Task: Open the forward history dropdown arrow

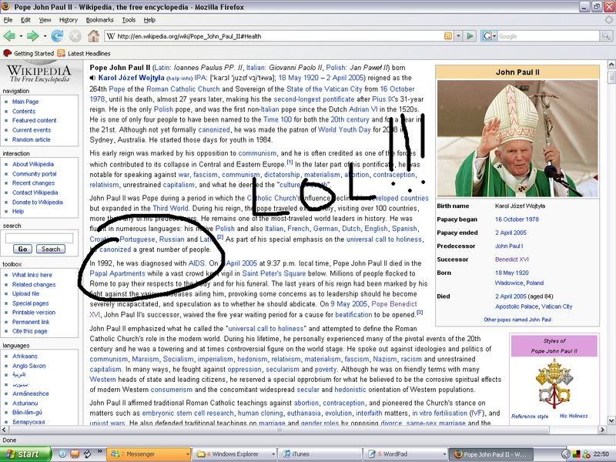Action: tap(45, 36)
